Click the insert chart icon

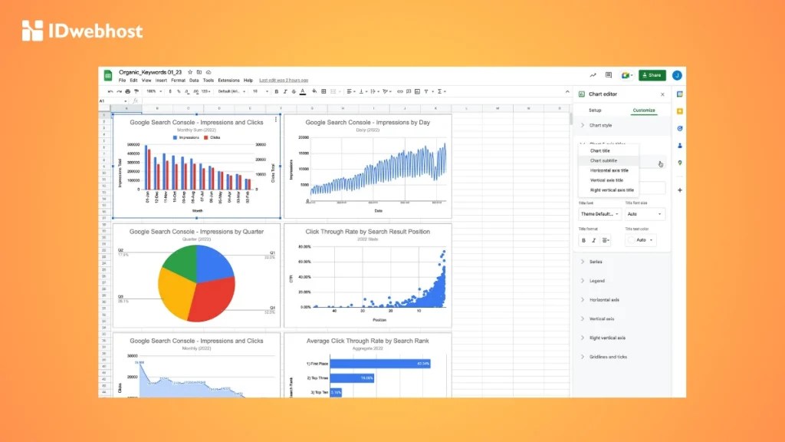417,92
